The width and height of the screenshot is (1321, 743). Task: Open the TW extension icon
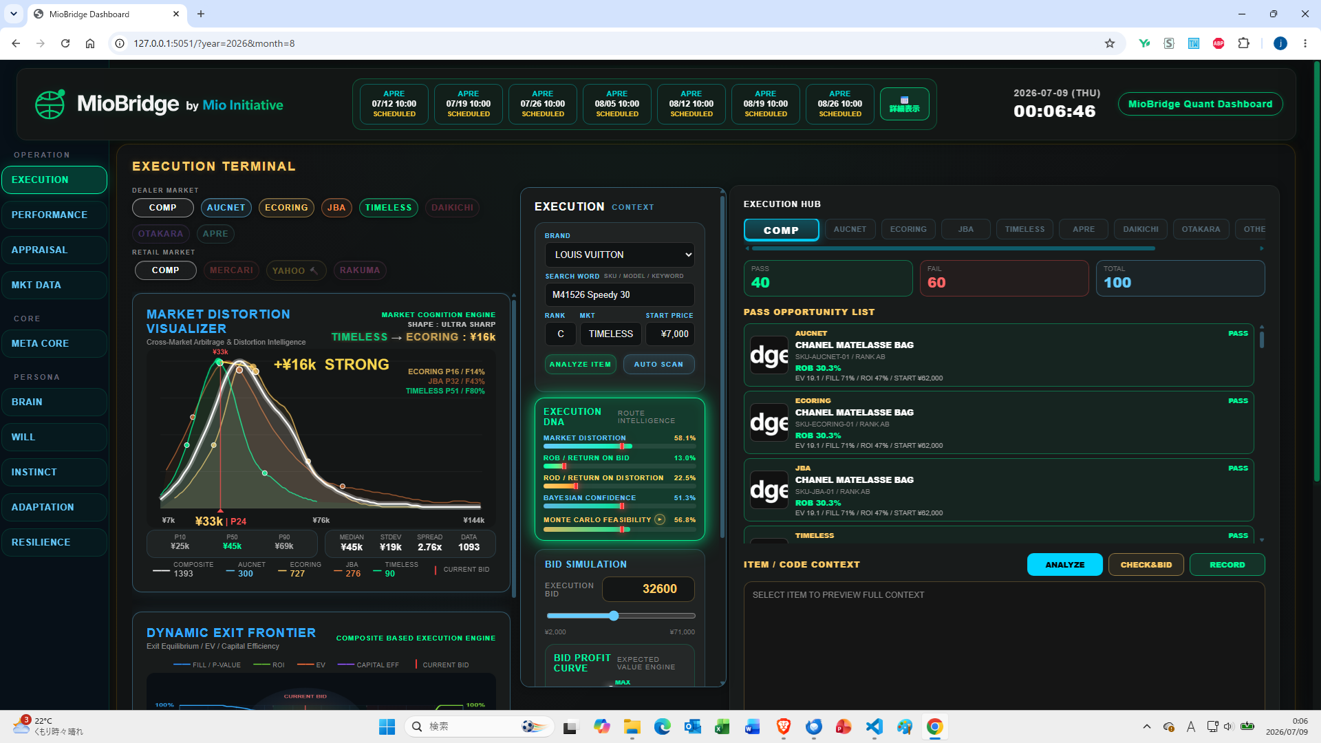pyautogui.click(x=1194, y=43)
